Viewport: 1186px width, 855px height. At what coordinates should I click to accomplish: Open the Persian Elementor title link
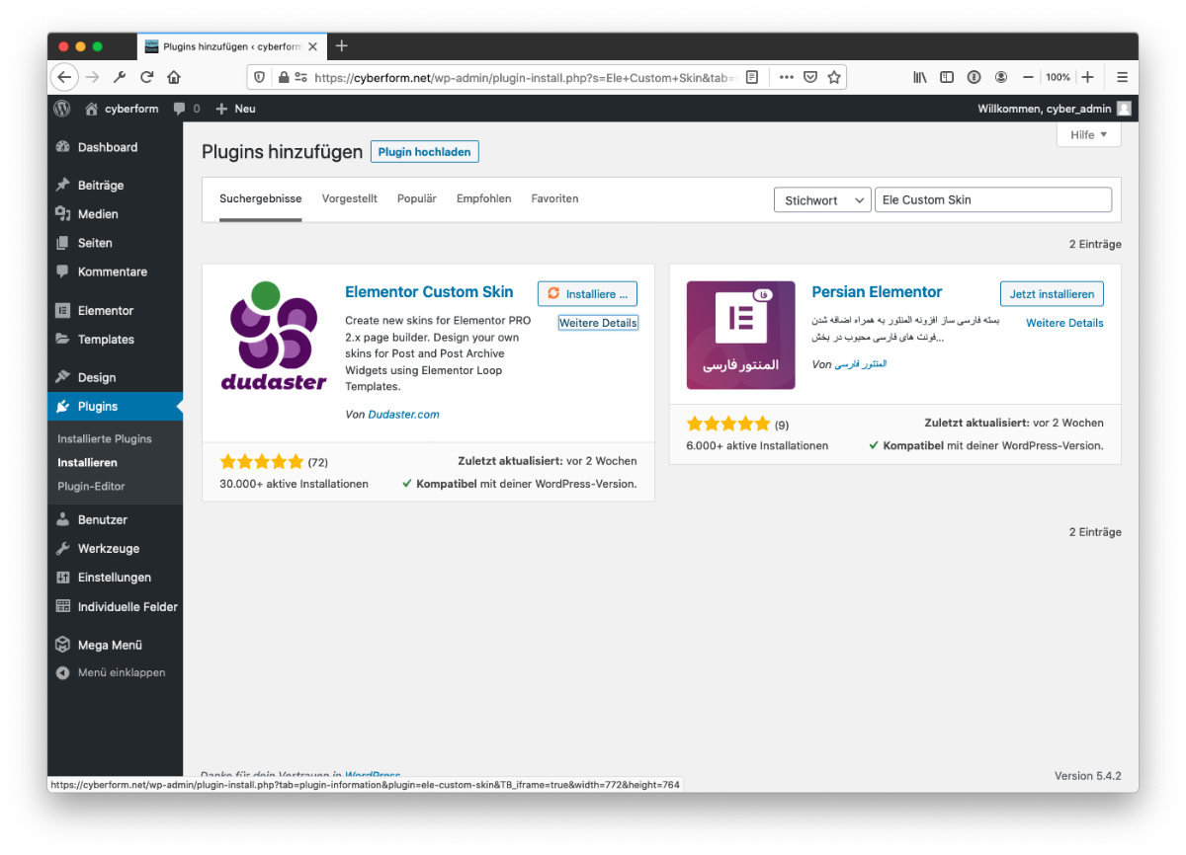pos(877,291)
